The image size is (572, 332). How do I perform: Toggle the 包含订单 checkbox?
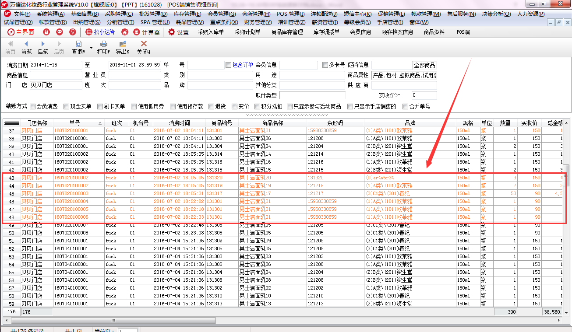(x=228, y=65)
